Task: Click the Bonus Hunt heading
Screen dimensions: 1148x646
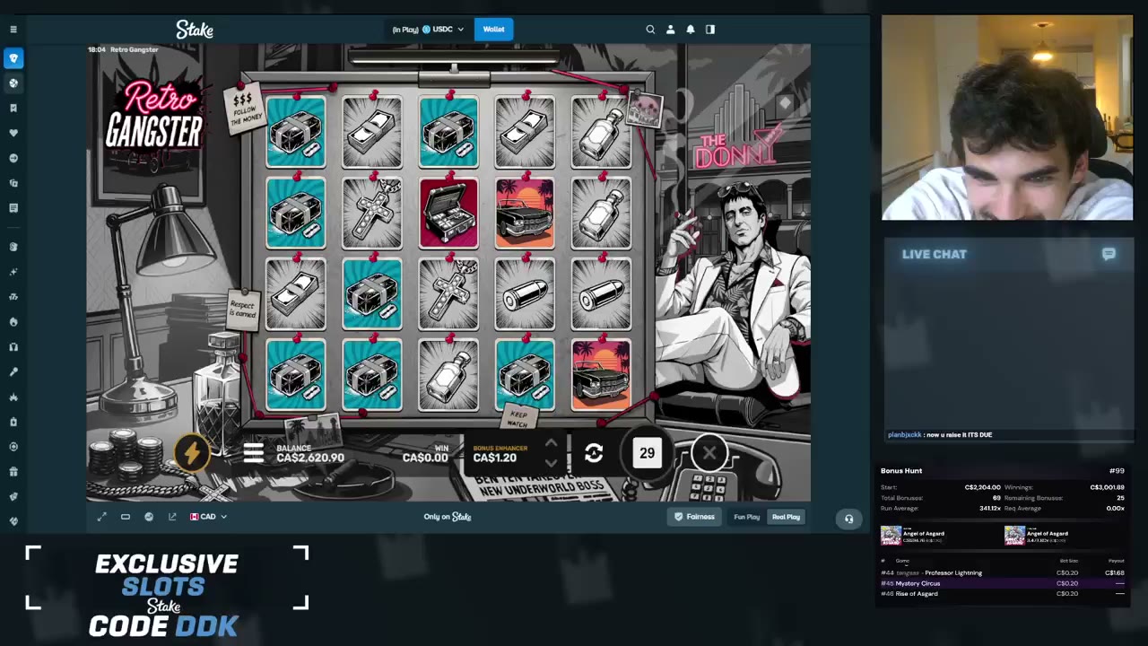Action: point(901,471)
